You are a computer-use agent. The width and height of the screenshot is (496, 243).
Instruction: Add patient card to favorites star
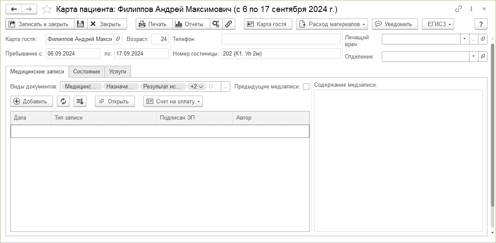click(x=47, y=9)
